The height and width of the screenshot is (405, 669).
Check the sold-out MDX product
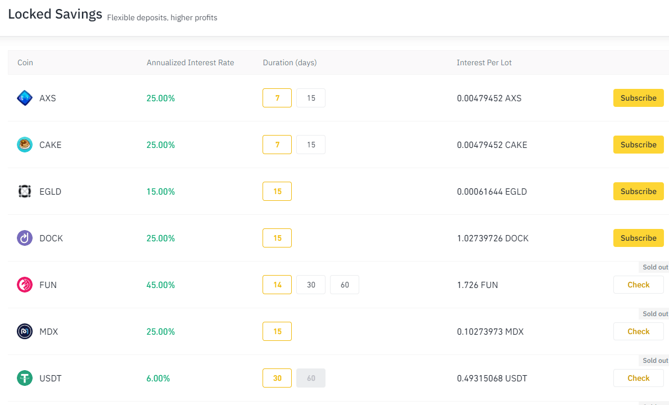tap(638, 331)
